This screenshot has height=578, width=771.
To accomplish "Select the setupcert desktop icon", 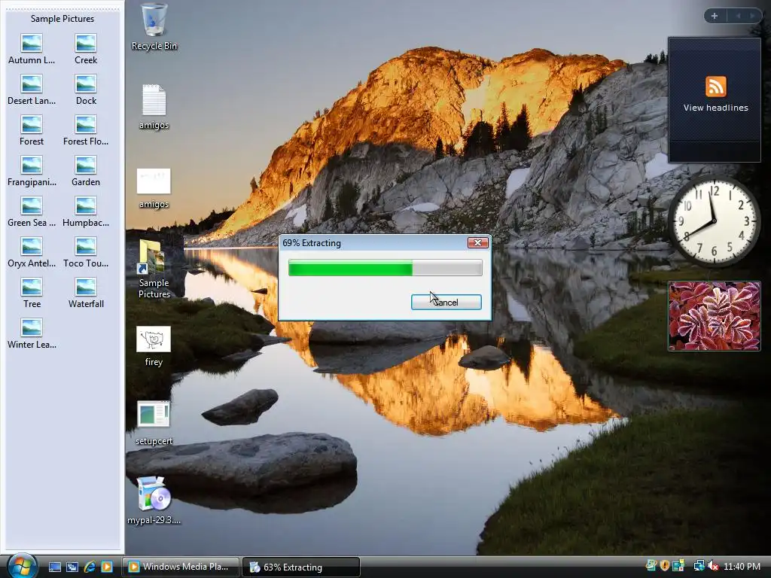I will click(154, 423).
